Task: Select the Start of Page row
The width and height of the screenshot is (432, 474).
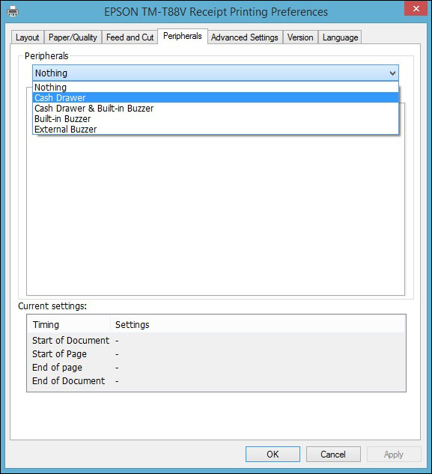Action: click(216, 354)
